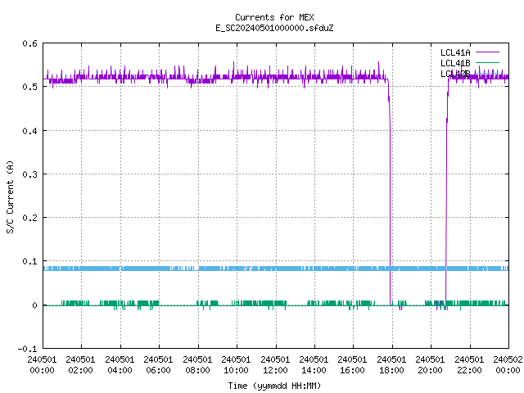Click the chart title 'Currents for MEX'

[x=274, y=17]
